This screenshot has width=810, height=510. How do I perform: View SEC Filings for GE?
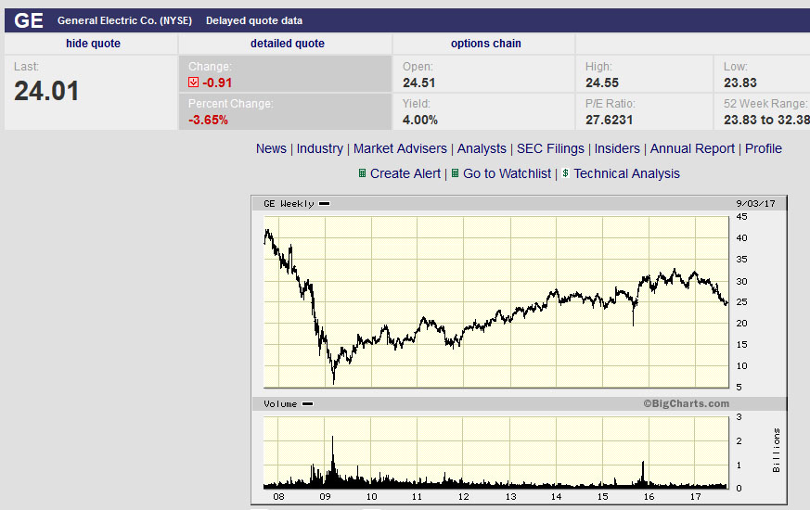[550, 148]
